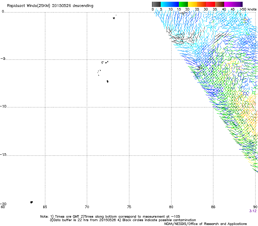The width and height of the screenshot is (258, 226).
Task: Click the red 30-35 knots color segment
Action: [211, 4]
